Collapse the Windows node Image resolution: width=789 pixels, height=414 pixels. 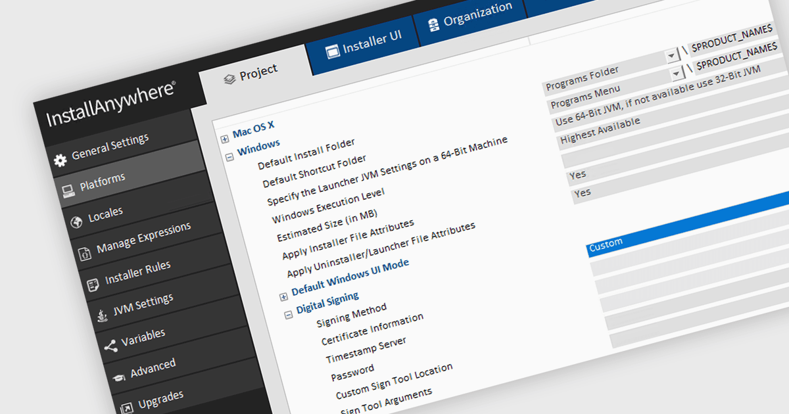(x=229, y=157)
